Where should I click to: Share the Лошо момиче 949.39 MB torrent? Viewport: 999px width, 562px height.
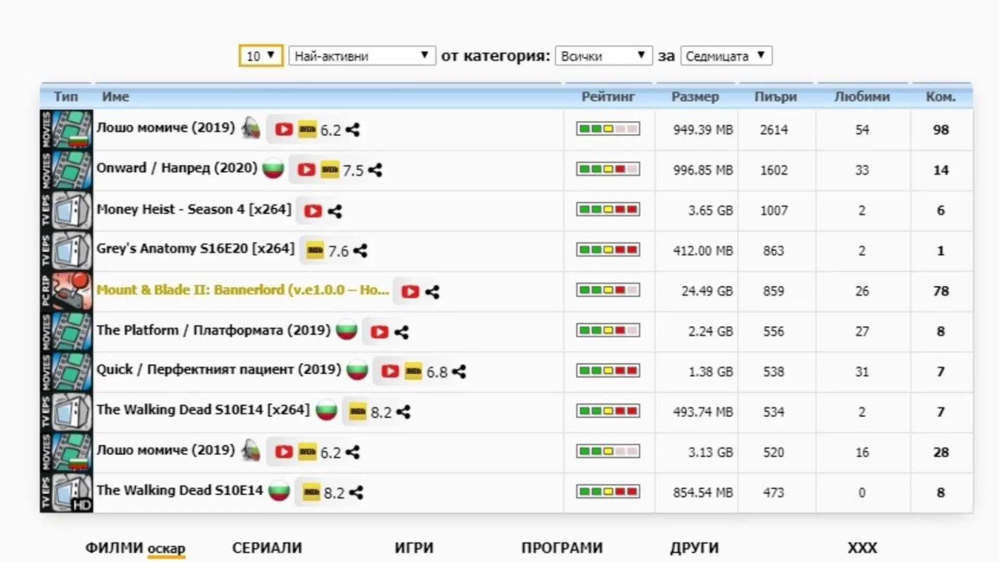point(353,130)
